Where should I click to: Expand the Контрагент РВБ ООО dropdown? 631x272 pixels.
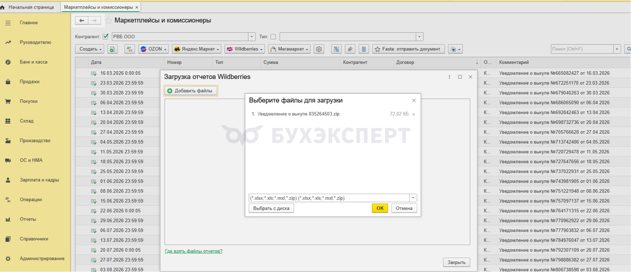(252, 36)
